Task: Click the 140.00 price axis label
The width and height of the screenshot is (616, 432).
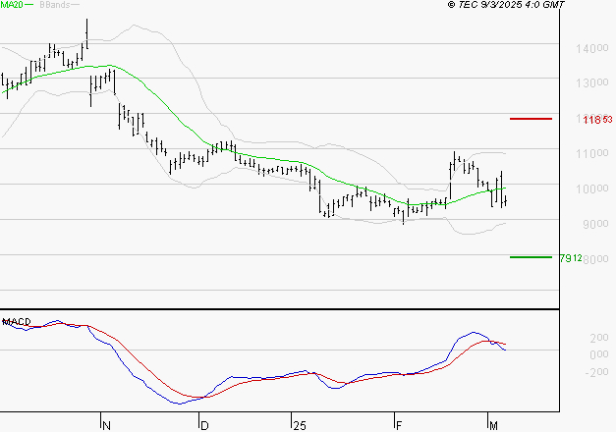Action: (x=592, y=49)
